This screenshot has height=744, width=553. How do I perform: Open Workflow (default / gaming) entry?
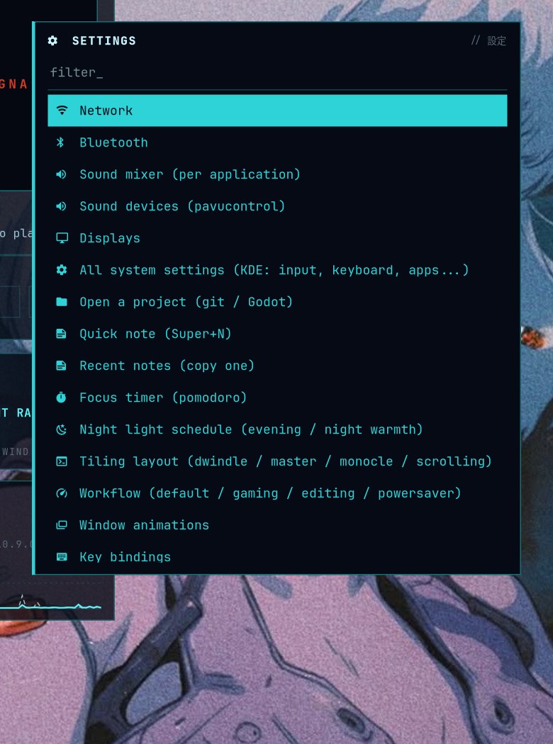coord(277,493)
